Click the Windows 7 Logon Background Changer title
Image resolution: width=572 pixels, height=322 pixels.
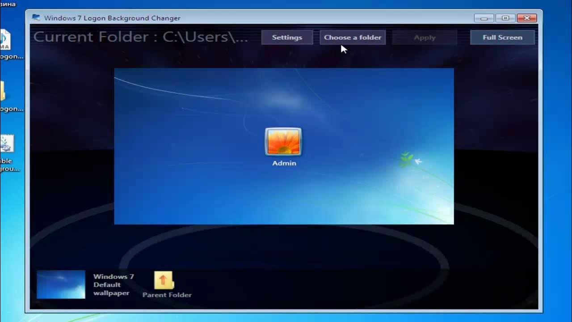coord(112,18)
